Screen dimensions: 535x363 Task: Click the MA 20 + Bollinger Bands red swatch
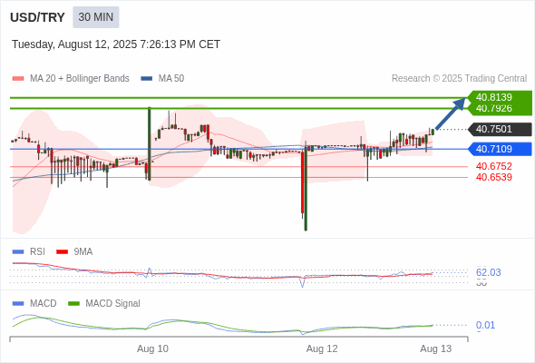click(18, 79)
